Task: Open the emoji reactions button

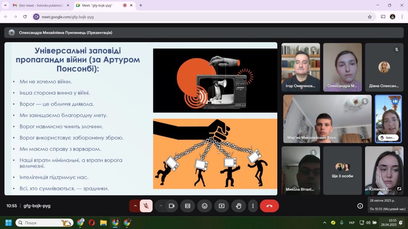Action: coord(204,206)
